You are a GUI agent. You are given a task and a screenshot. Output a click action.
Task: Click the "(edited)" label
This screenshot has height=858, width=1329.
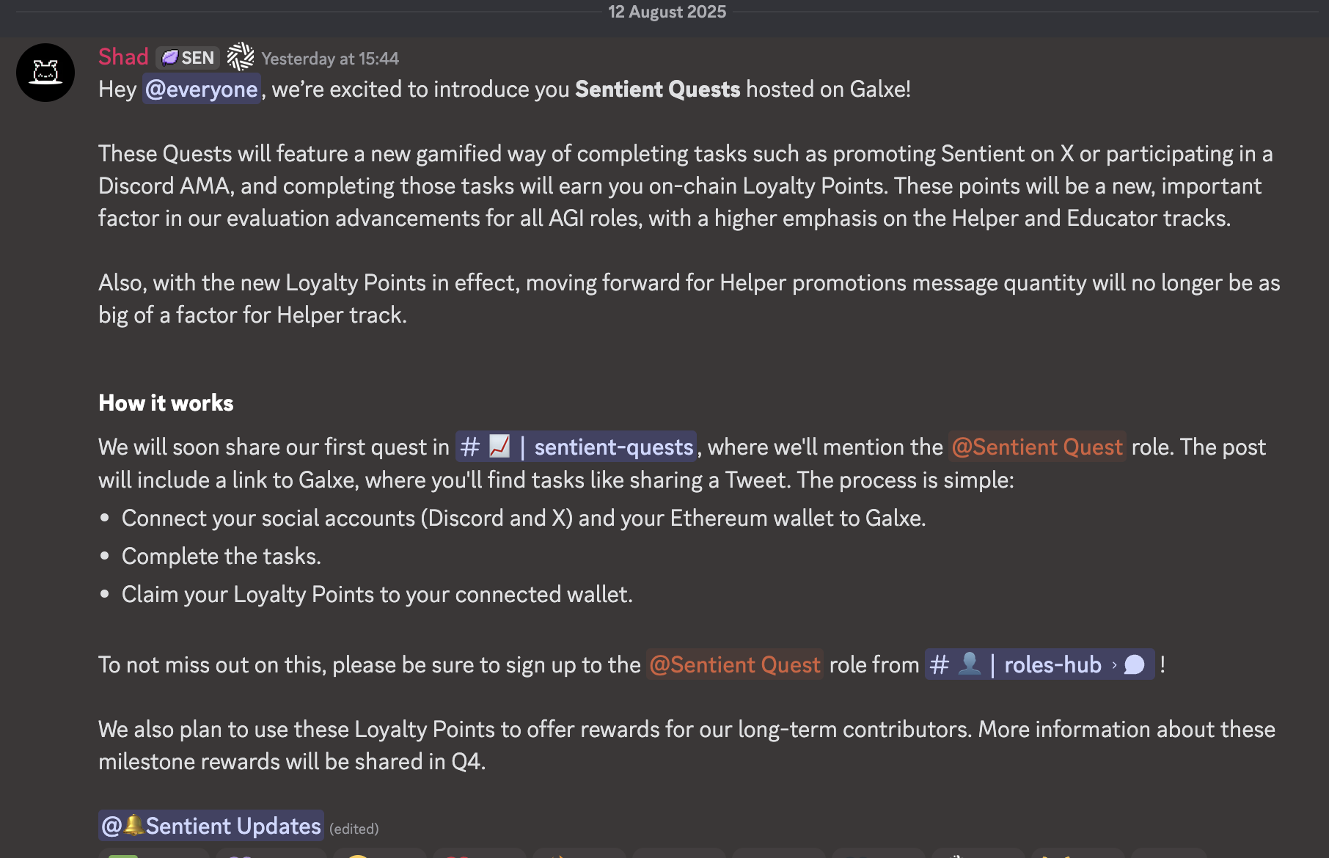pyautogui.click(x=354, y=829)
